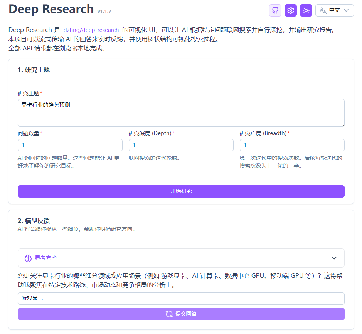The width and height of the screenshot is (362, 334).
Task: Open the GitHub repository icon button
Action: (275, 10)
